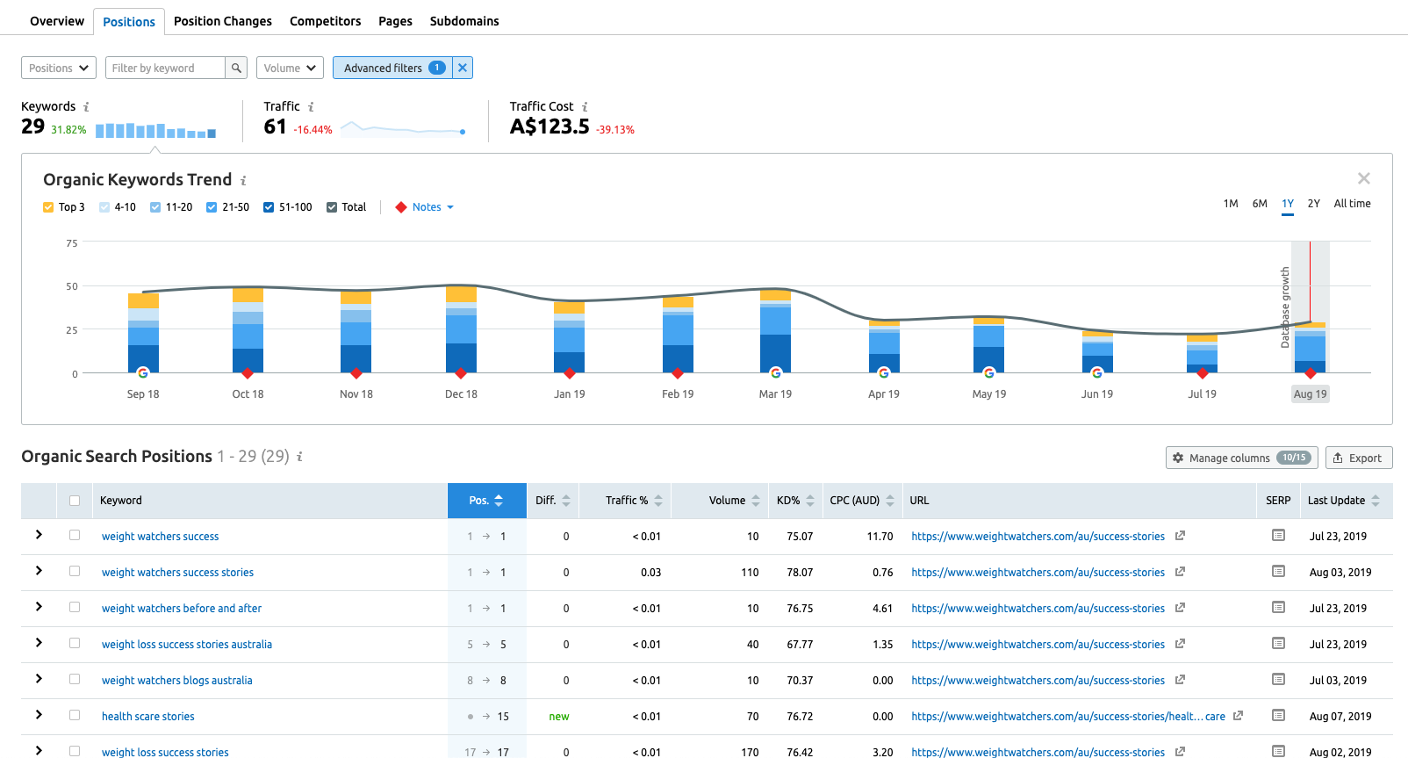Open the Positions filter dropdown

click(x=58, y=68)
